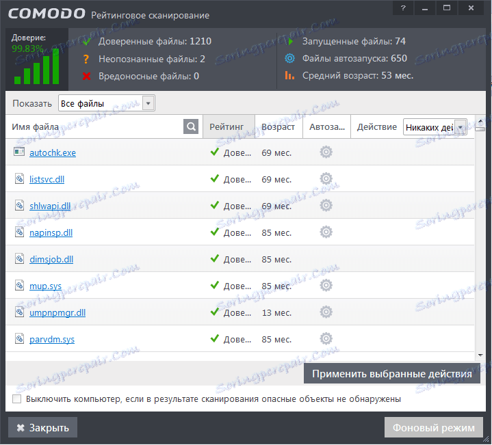Screen dimensions: 492x445
Task: Click the mup.sys file type icon
Action: point(19,285)
